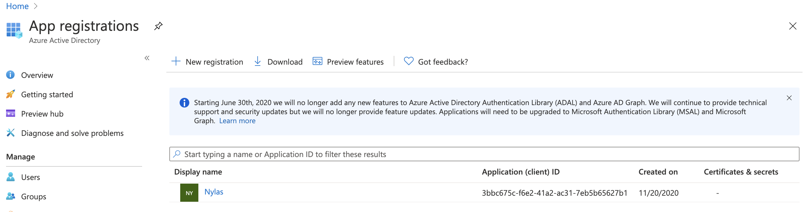The width and height of the screenshot is (811, 212).
Task: Click the Certificates & secrets column header
Action: point(741,172)
